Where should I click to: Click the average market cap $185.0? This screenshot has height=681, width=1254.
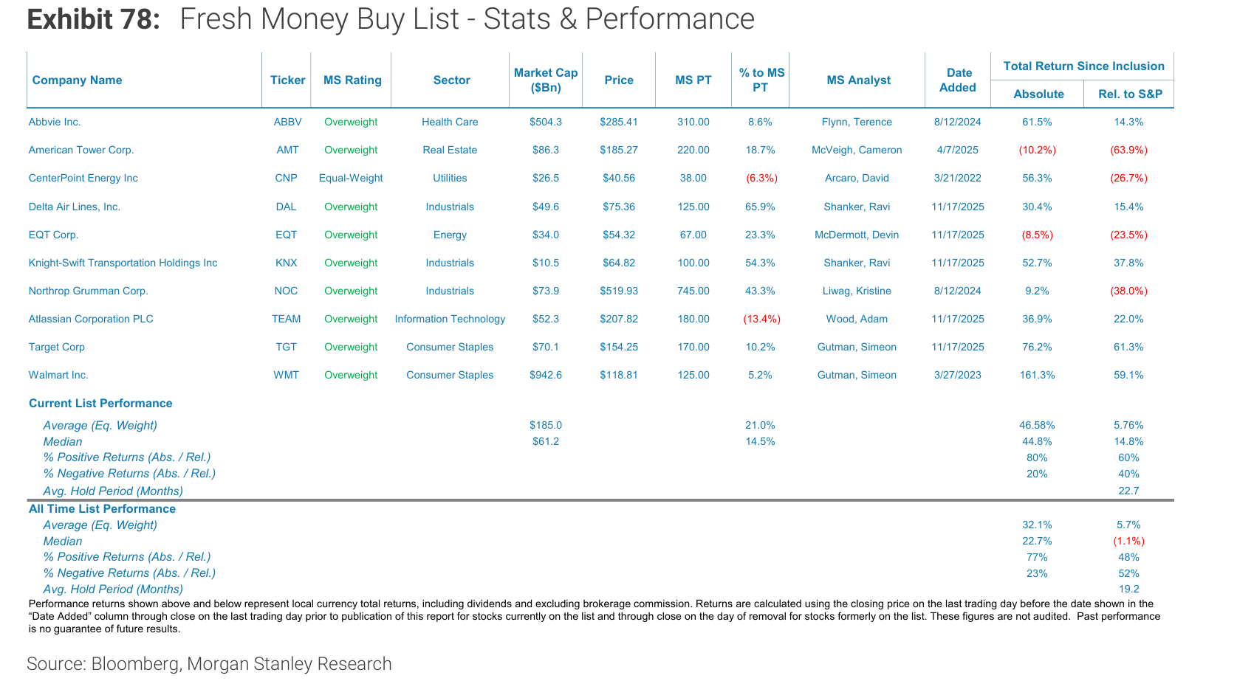click(546, 426)
